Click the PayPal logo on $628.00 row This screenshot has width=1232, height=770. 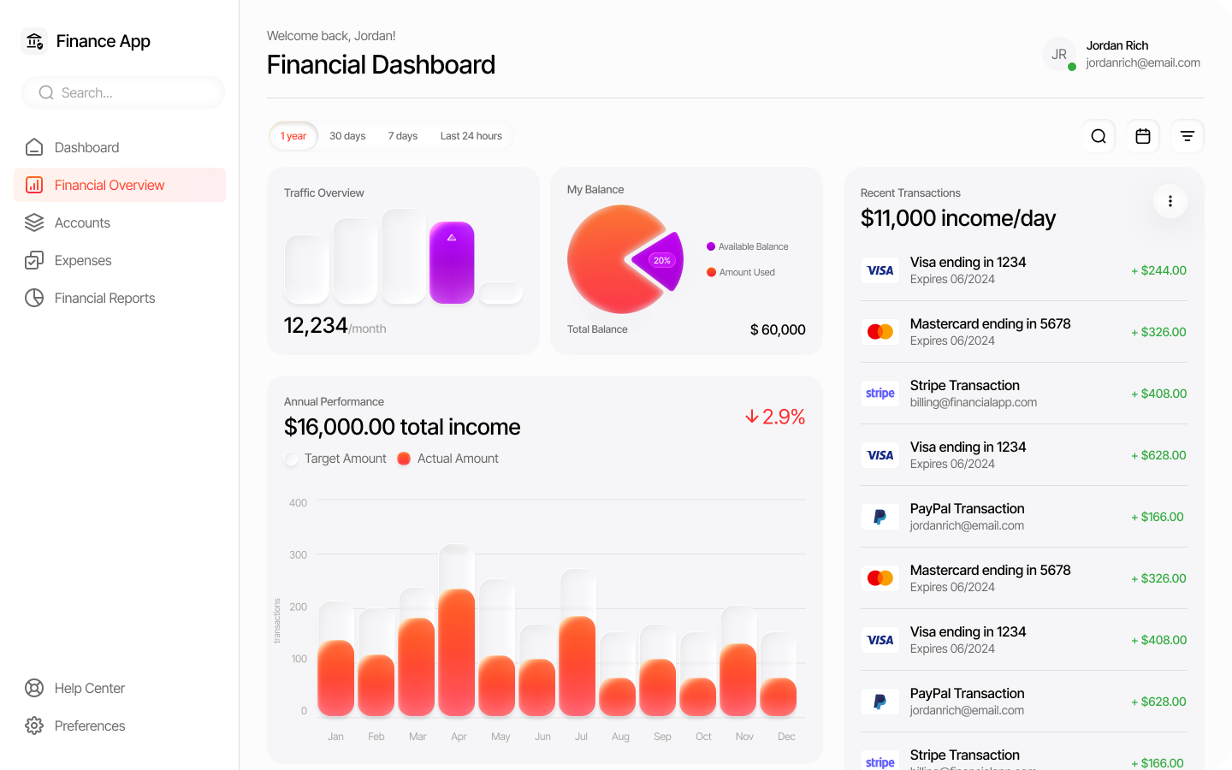(880, 702)
